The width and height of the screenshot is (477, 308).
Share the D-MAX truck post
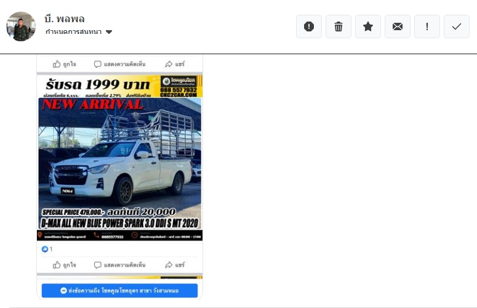tap(175, 265)
